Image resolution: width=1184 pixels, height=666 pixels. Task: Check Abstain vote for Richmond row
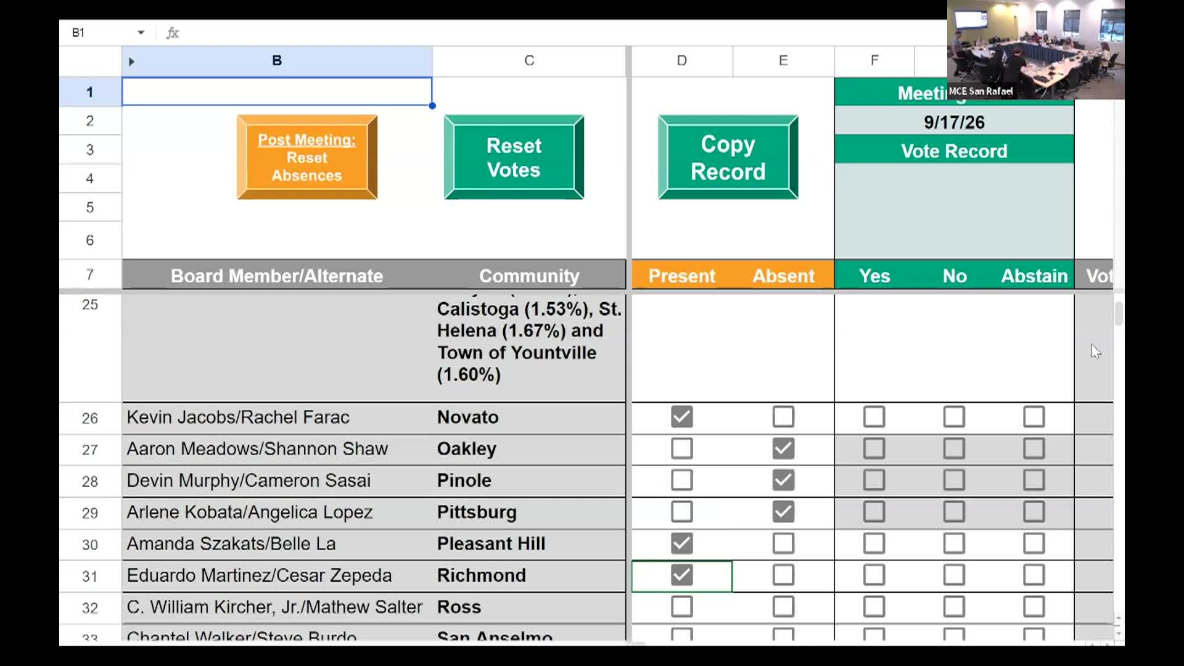[1034, 575]
